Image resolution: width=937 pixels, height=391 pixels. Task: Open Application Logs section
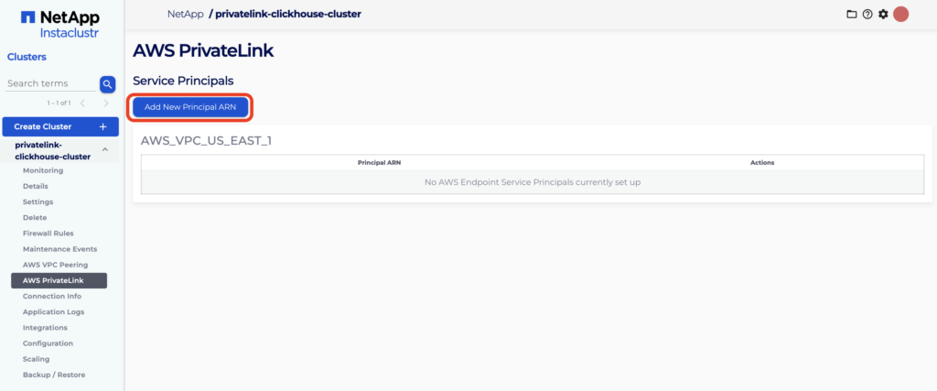coord(54,312)
